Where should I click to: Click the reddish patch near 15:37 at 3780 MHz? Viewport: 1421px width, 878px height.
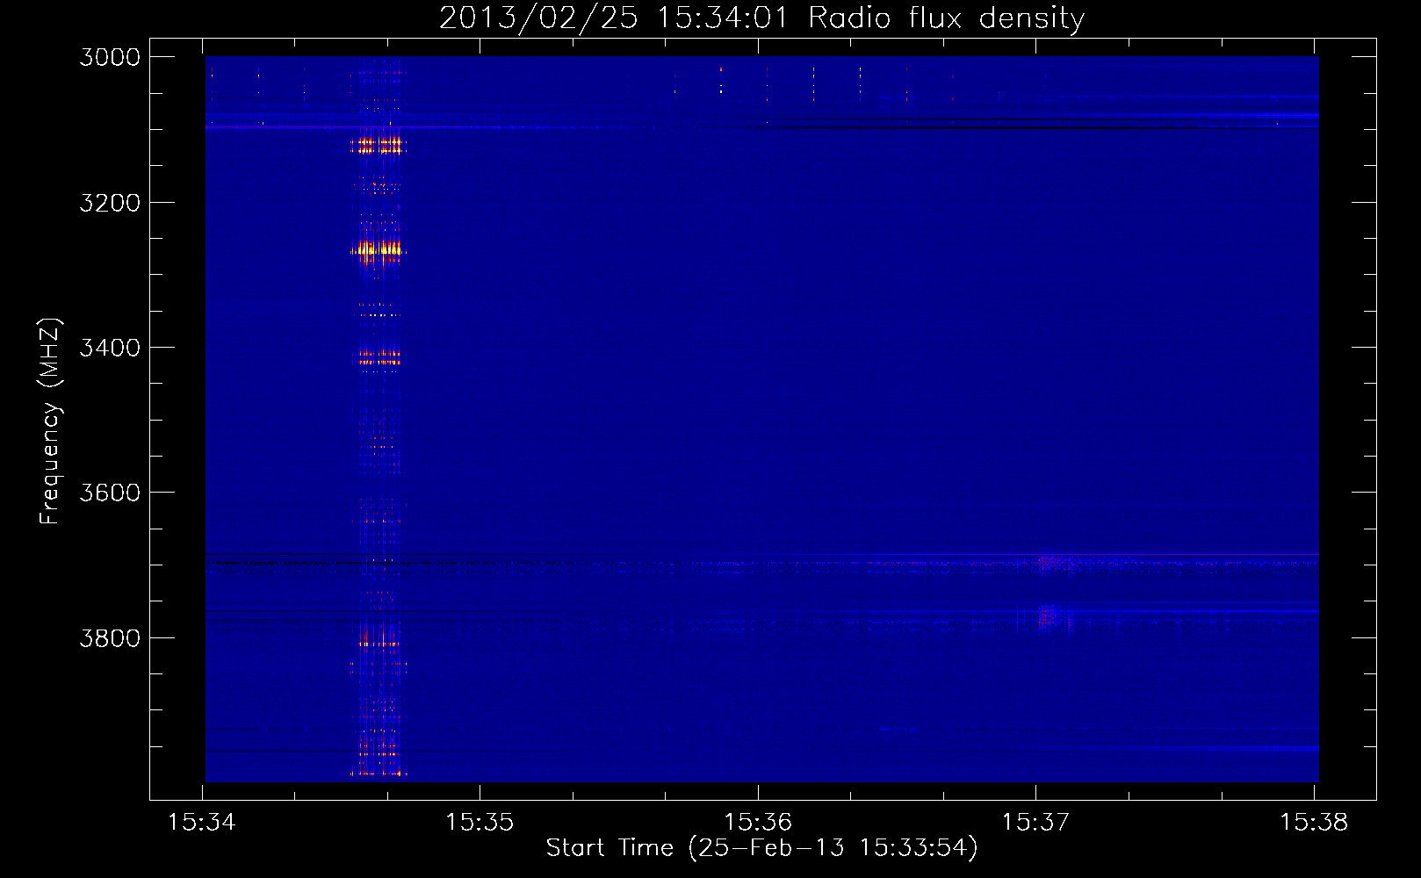(x=1046, y=617)
